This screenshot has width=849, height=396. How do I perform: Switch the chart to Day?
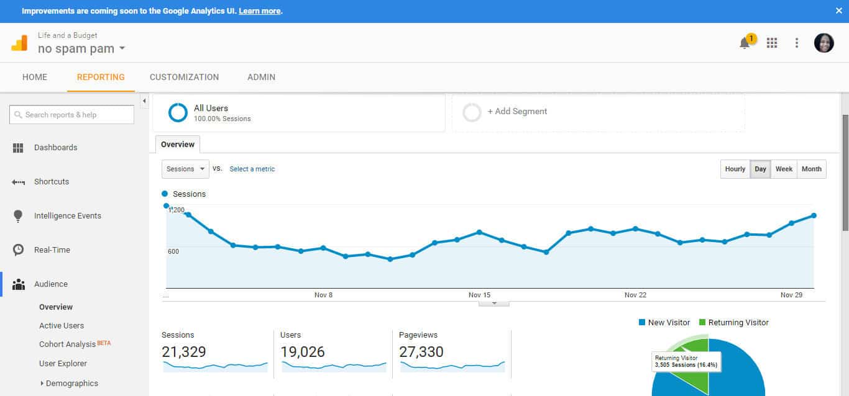pyautogui.click(x=760, y=169)
